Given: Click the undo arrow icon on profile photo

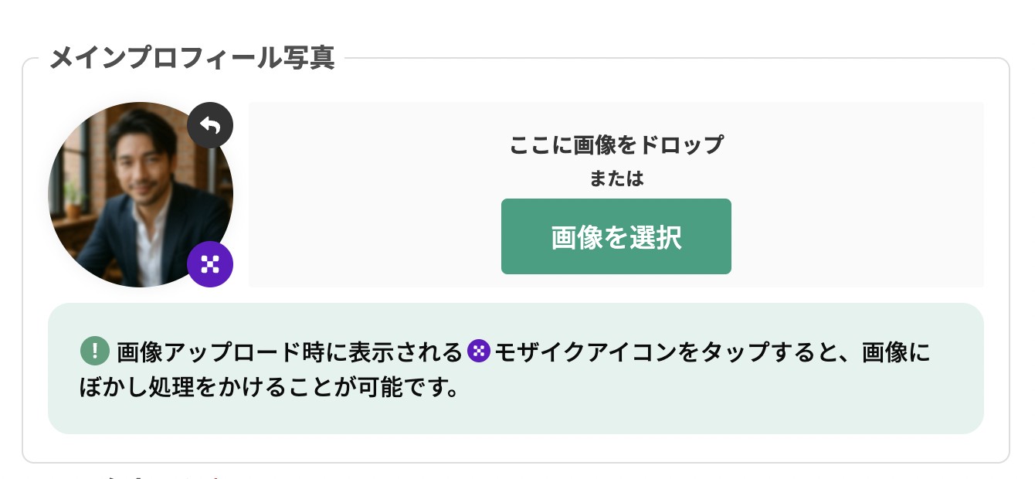Looking at the screenshot, I should pos(210,125).
